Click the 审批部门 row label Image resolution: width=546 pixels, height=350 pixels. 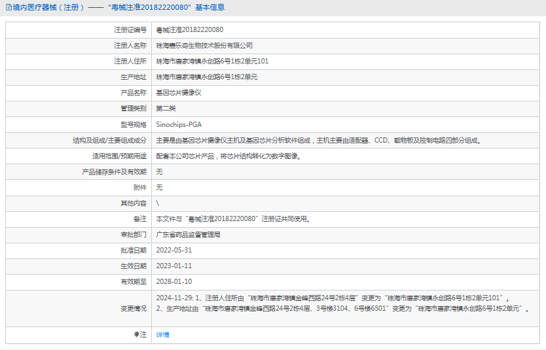point(134,234)
